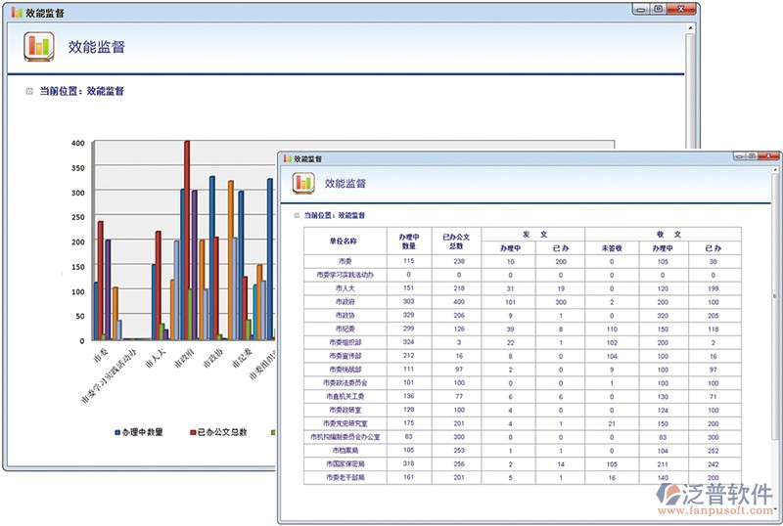This screenshot has width=783, height=526.
Task: Click the blue 办理中数量 legend swatch
Action: tap(117, 431)
